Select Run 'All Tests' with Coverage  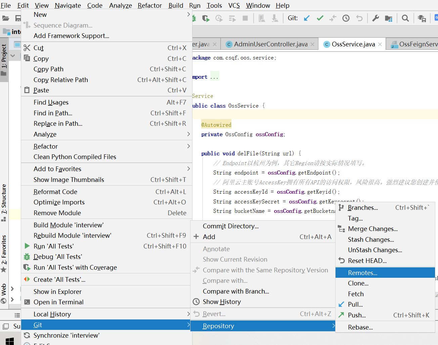pyautogui.click(x=106, y=267)
